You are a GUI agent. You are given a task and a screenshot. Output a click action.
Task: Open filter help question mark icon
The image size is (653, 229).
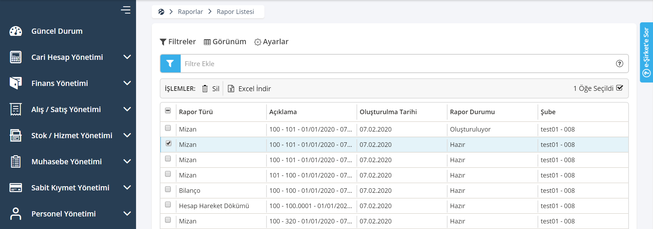(x=620, y=64)
